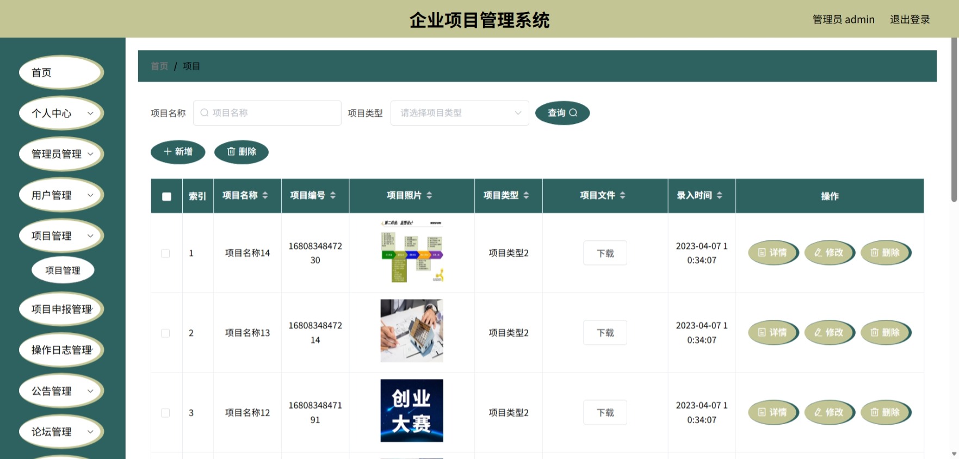The height and width of the screenshot is (459, 959).
Task: Sort table by 项目名称 column arrows
Action: (x=265, y=195)
